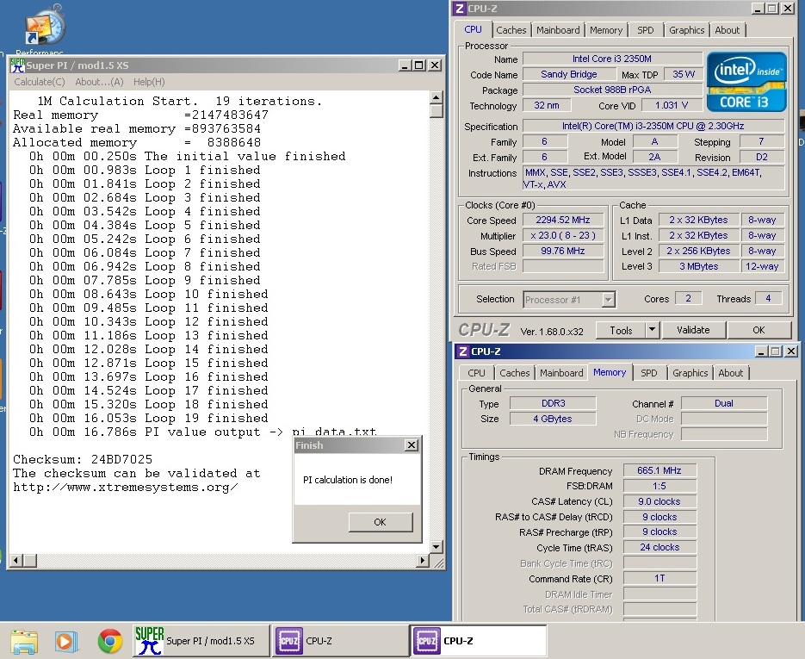The height and width of the screenshot is (659, 805).
Task: Click the Core Speed value 2294.52 MHz
Action: click(x=563, y=220)
